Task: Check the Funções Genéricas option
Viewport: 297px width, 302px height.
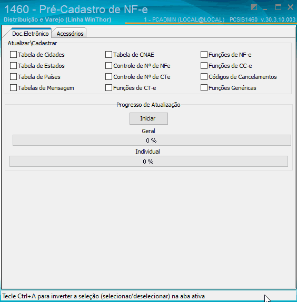Action: [204, 88]
